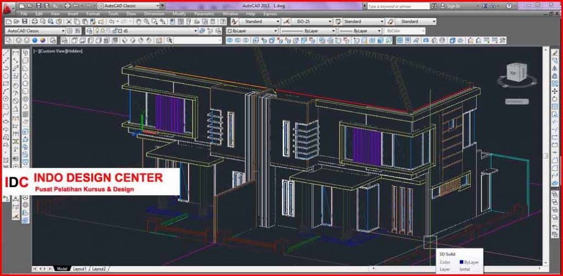This screenshot has width=563, height=276.
Task: Enable Realistic visual style blue sphere
Action: tap(35, 41)
